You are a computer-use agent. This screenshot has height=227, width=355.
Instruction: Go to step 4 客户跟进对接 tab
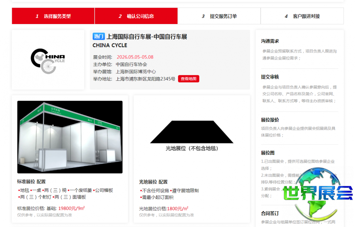click(302, 16)
